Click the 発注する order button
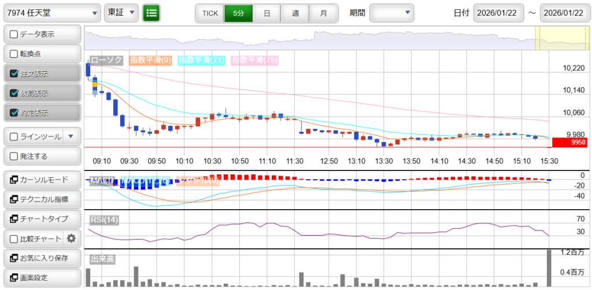Image resolution: width=592 pixels, height=290 pixels. (x=41, y=156)
